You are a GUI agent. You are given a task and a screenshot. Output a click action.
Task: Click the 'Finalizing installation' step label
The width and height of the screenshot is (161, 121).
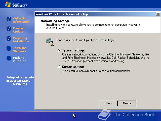20,59
